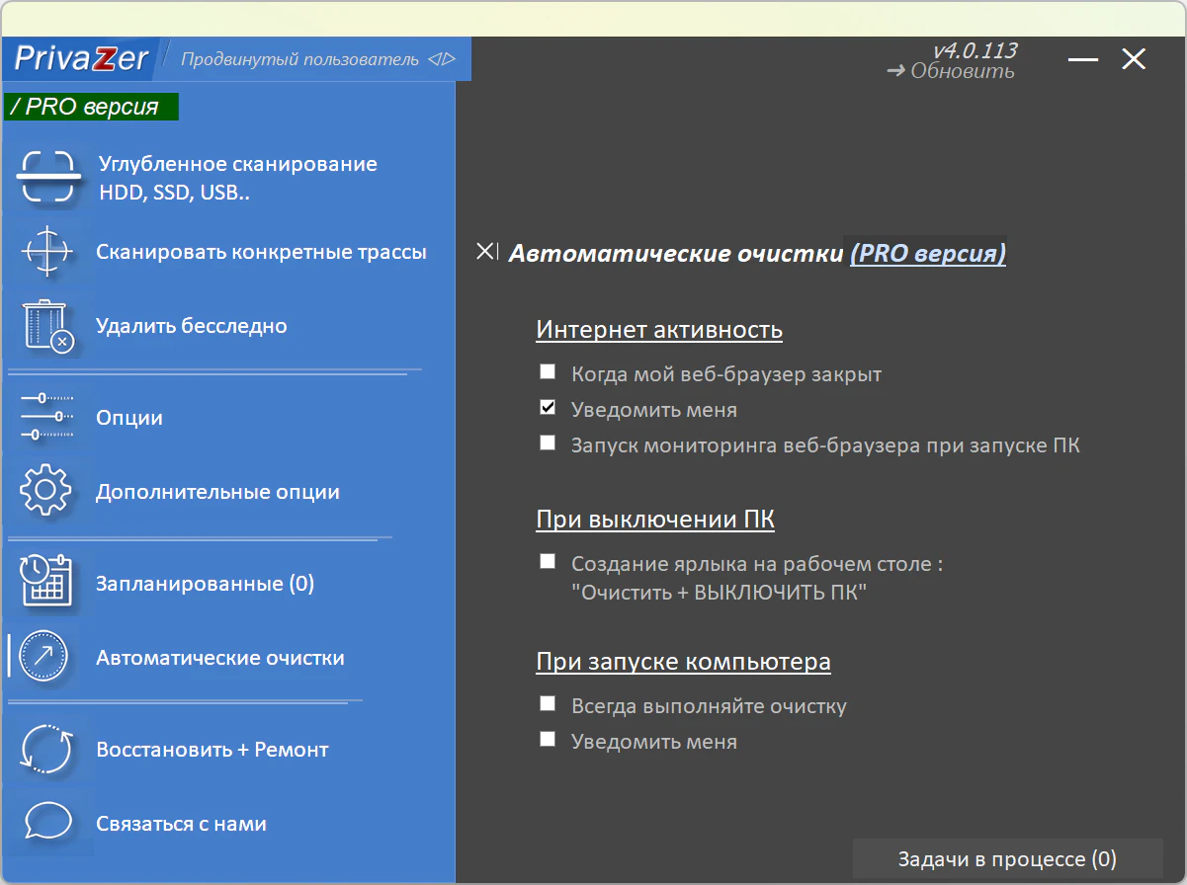Open Связаться с нами menu entry
Screen dimensions: 1187x885
(x=181, y=824)
